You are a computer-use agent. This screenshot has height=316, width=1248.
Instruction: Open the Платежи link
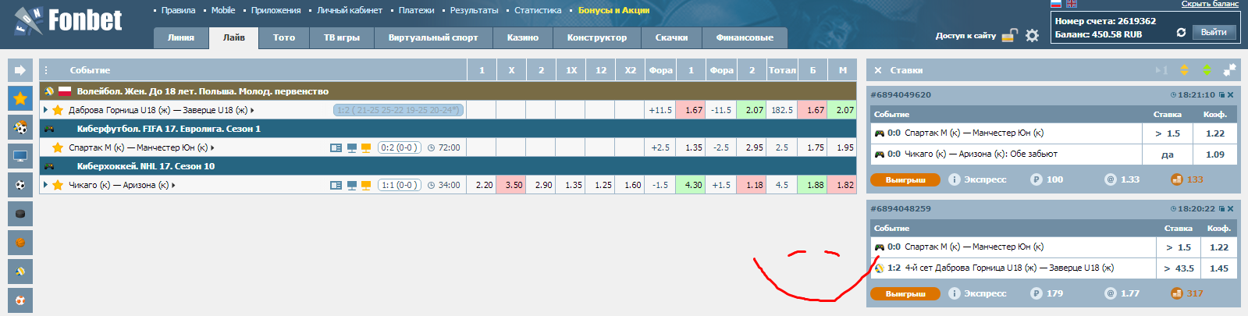pyautogui.click(x=416, y=10)
